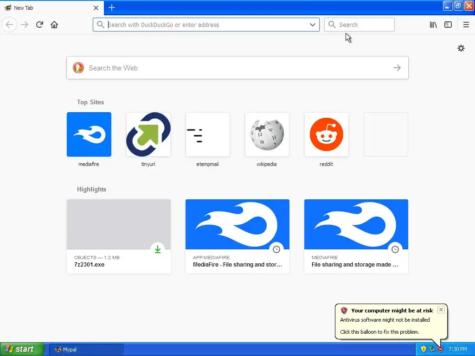Click the Highlights section heading
475x356 pixels.
tap(91, 189)
